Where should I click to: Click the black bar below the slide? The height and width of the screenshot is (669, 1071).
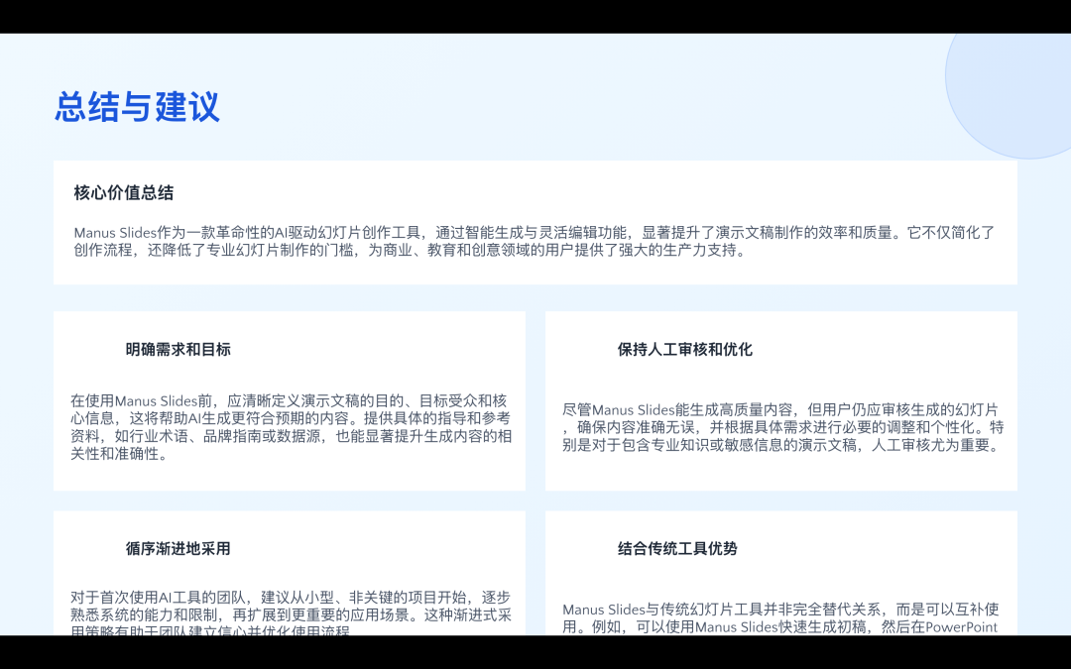(x=535, y=656)
